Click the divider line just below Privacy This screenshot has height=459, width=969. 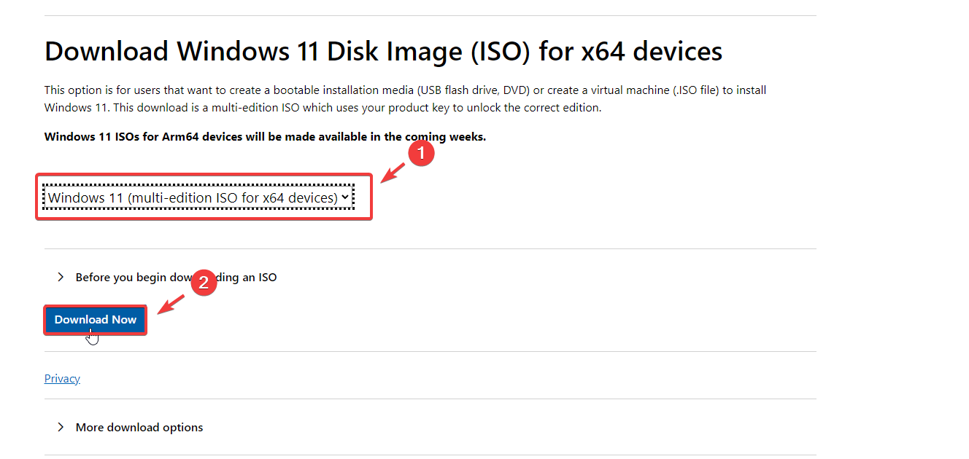click(431, 399)
